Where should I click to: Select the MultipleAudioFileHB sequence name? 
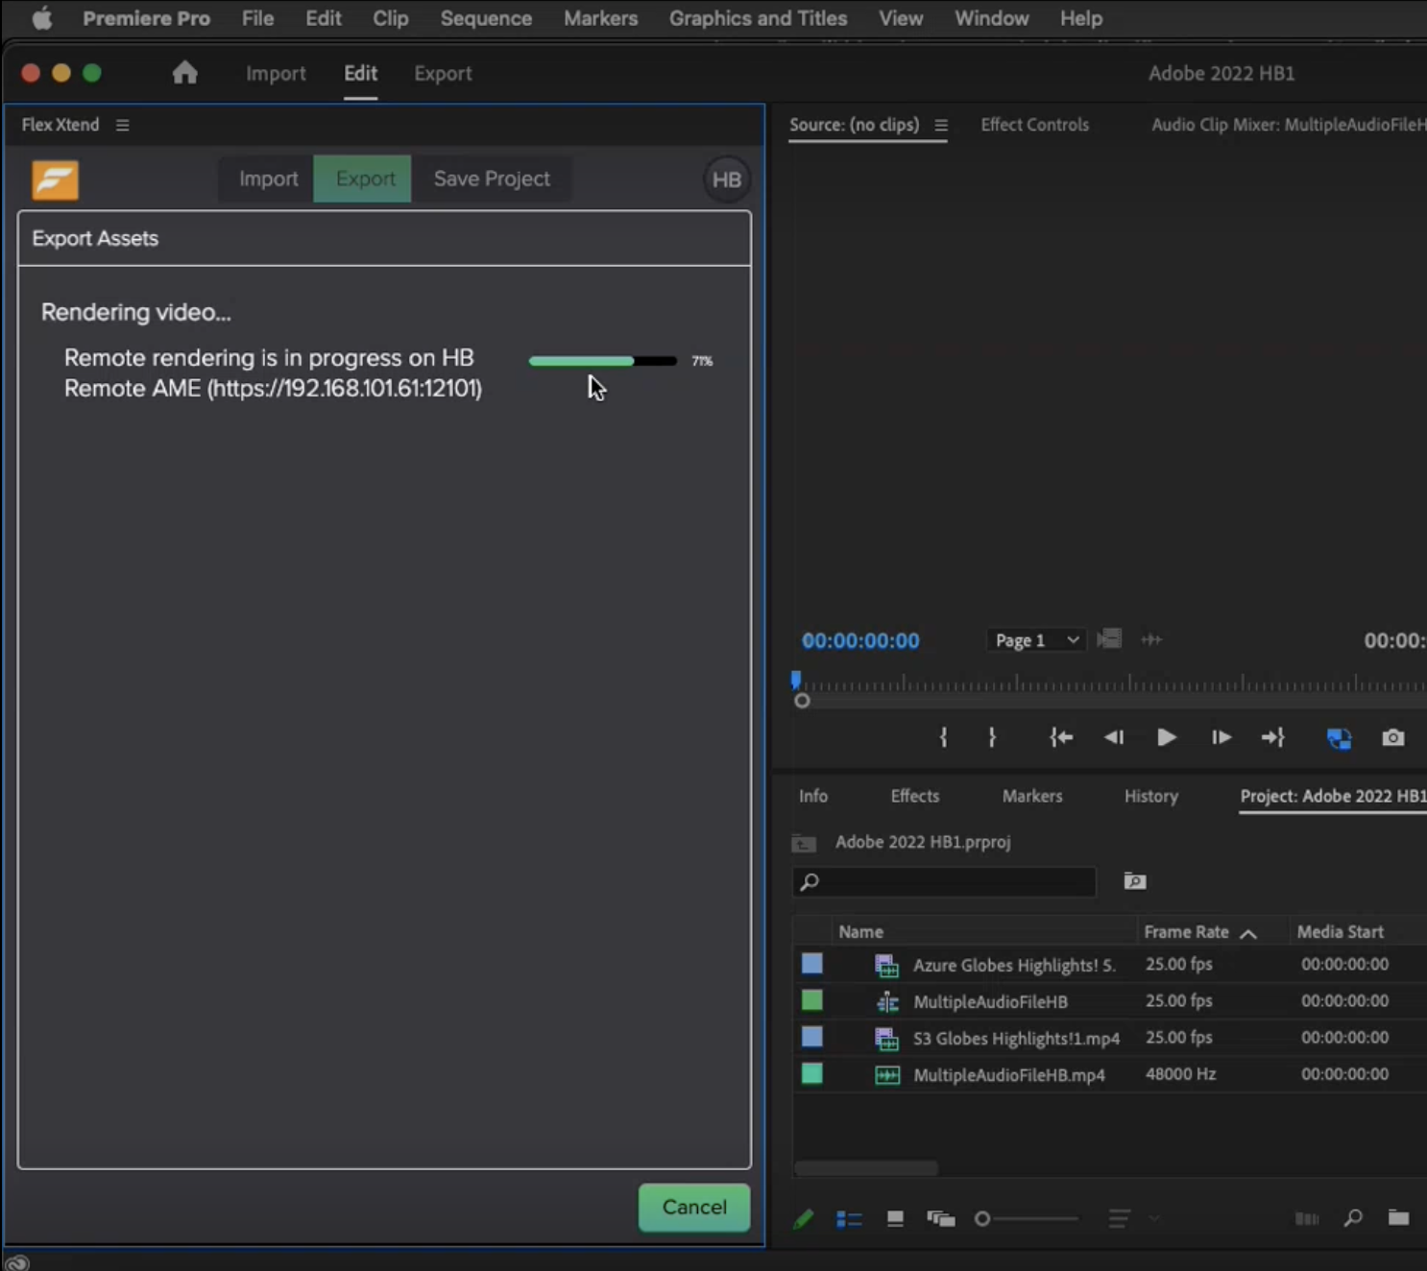click(x=990, y=1002)
